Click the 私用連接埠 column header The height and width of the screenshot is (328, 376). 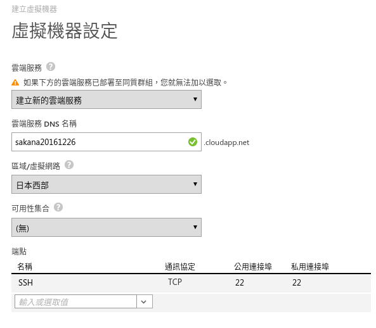[x=310, y=267]
